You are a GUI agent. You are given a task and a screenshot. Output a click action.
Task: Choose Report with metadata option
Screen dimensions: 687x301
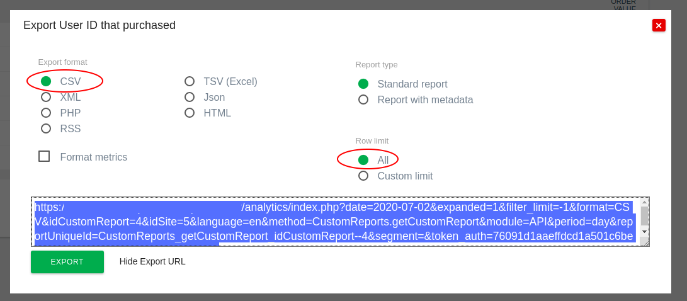point(363,99)
